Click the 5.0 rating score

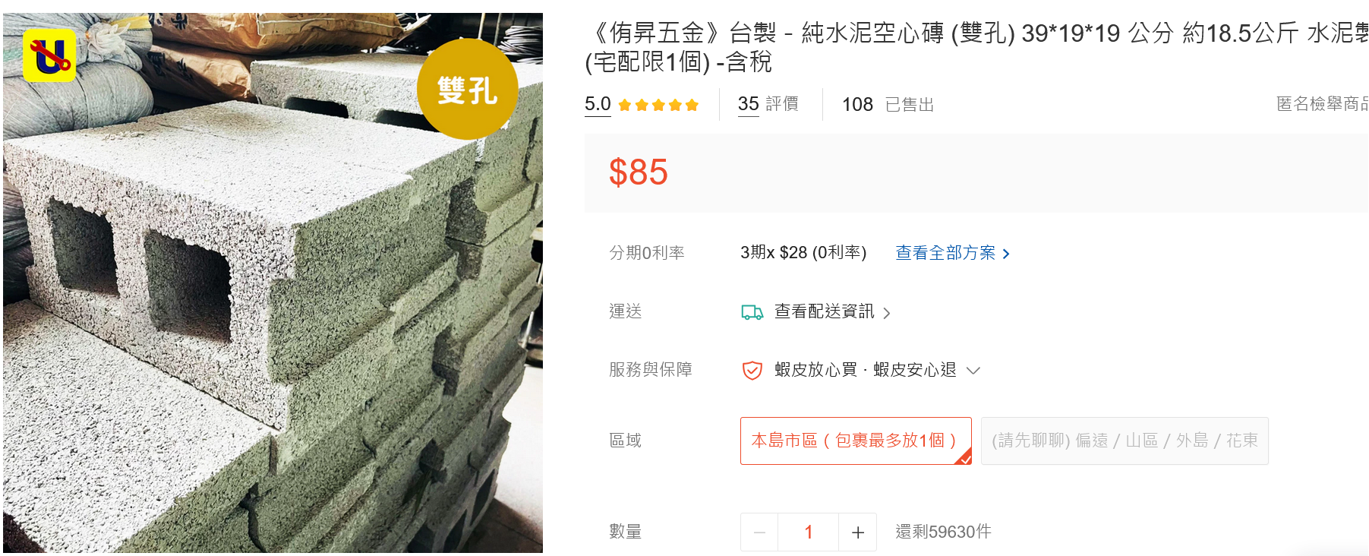coord(598,104)
